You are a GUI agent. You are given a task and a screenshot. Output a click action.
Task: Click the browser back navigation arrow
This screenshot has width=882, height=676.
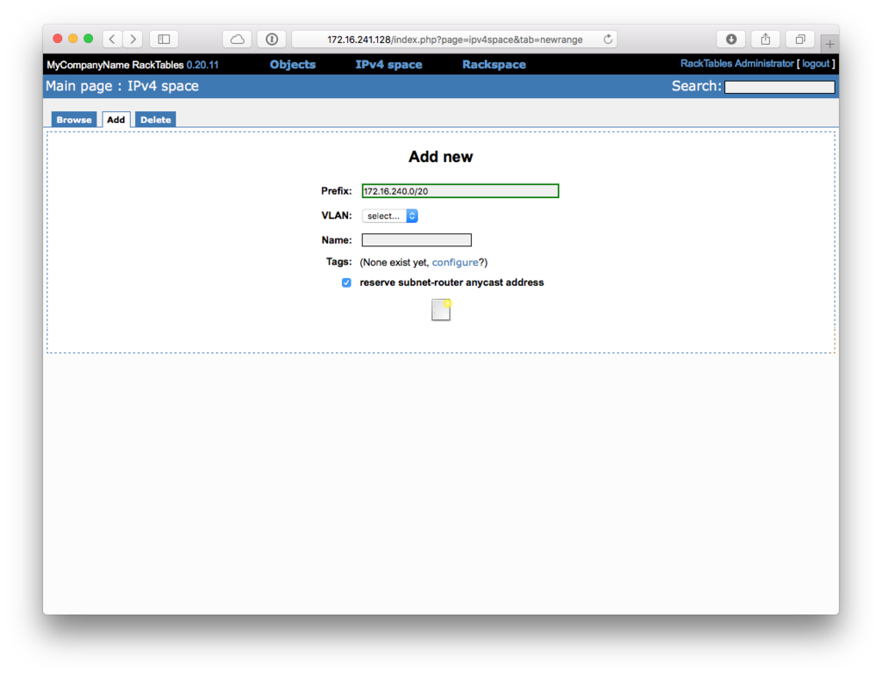click(x=112, y=39)
